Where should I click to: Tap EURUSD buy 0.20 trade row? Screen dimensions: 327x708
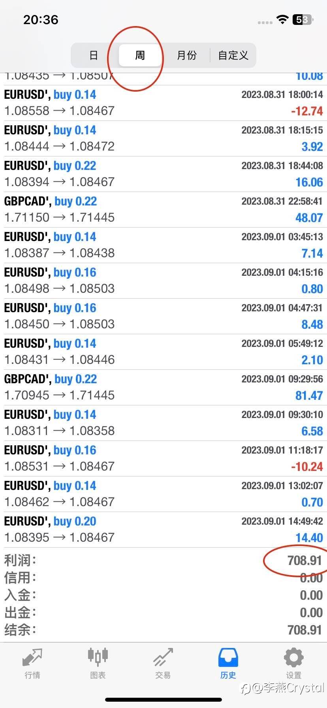click(163, 529)
